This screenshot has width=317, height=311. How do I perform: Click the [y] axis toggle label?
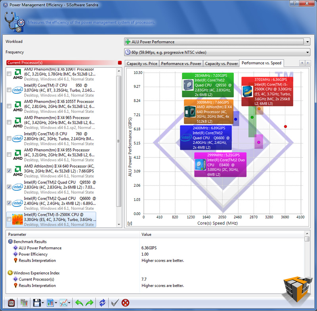(130, 223)
